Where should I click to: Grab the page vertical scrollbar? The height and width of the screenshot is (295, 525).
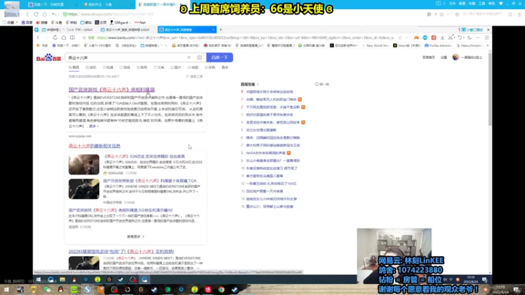click(490, 88)
